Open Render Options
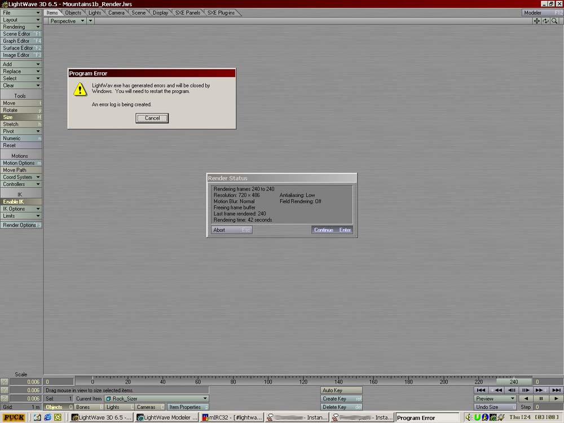The image size is (564, 423). [21, 225]
